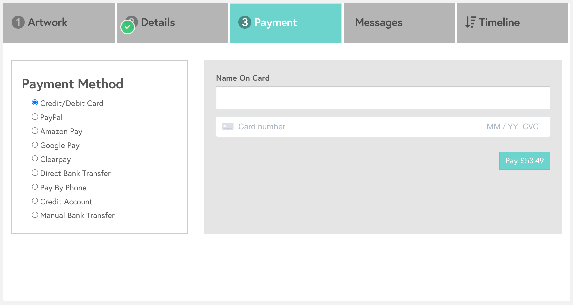The image size is (573, 305).
Task: Select Manual Bank Transfer option
Action: (35, 215)
